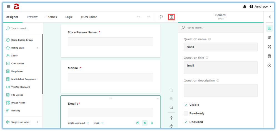Select Dropdown from the toolbox
The height and width of the screenshot is (131, 277).
pyautogui.click(x=17, y=71)
